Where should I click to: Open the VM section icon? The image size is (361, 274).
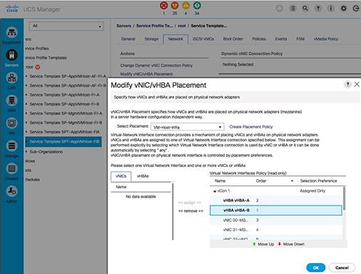[x=11, y=123]
